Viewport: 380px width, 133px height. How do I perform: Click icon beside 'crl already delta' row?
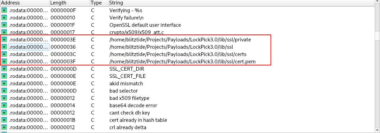pyautogui.click(x=4, y=127)
